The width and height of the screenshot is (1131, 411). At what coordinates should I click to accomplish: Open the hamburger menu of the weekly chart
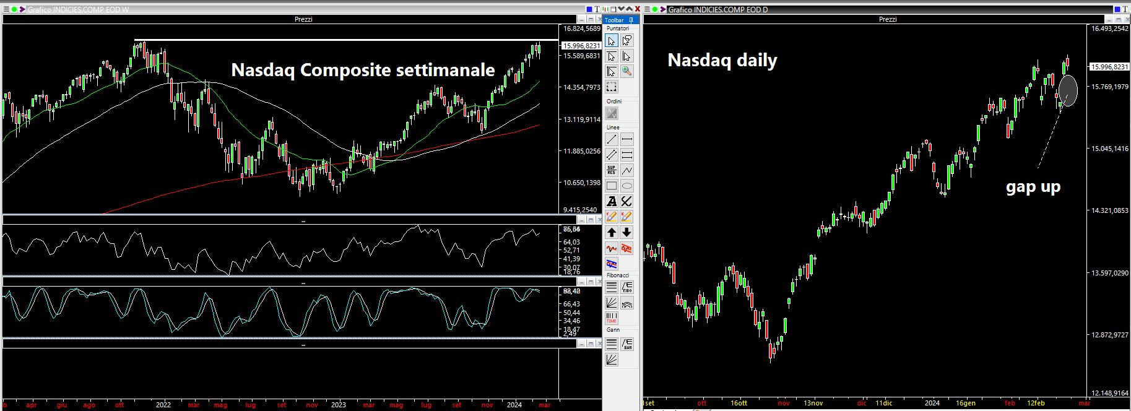6,9
